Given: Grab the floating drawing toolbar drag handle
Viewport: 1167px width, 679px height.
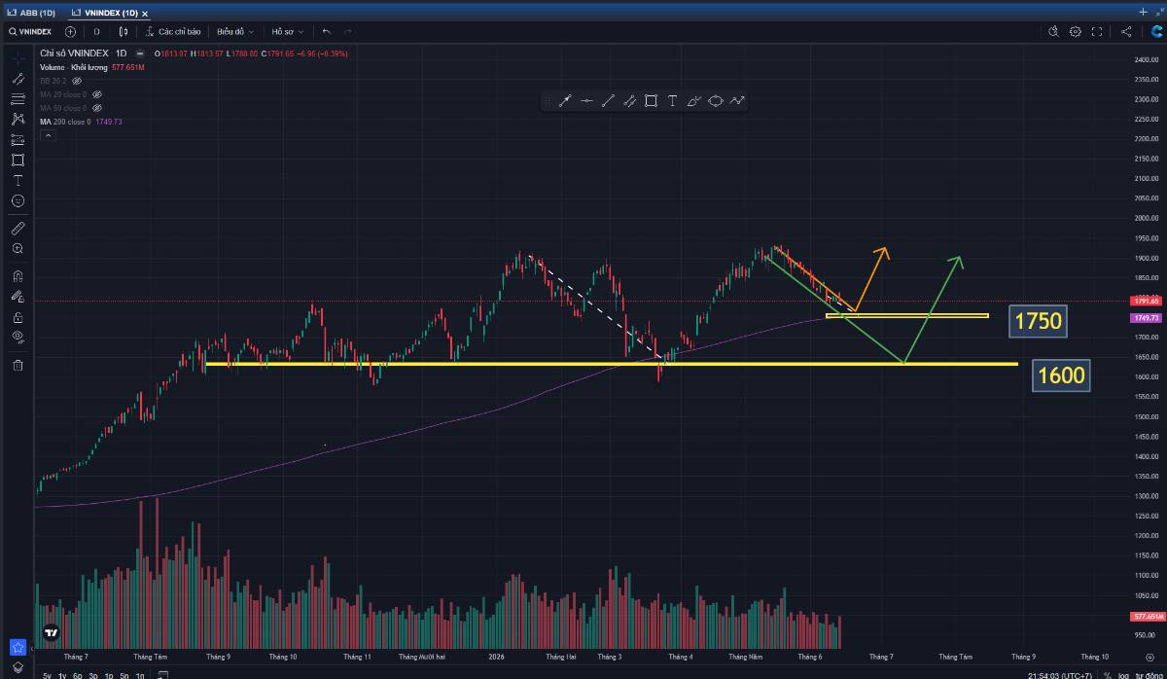Looking at the screenshot, I should [548, 100].
